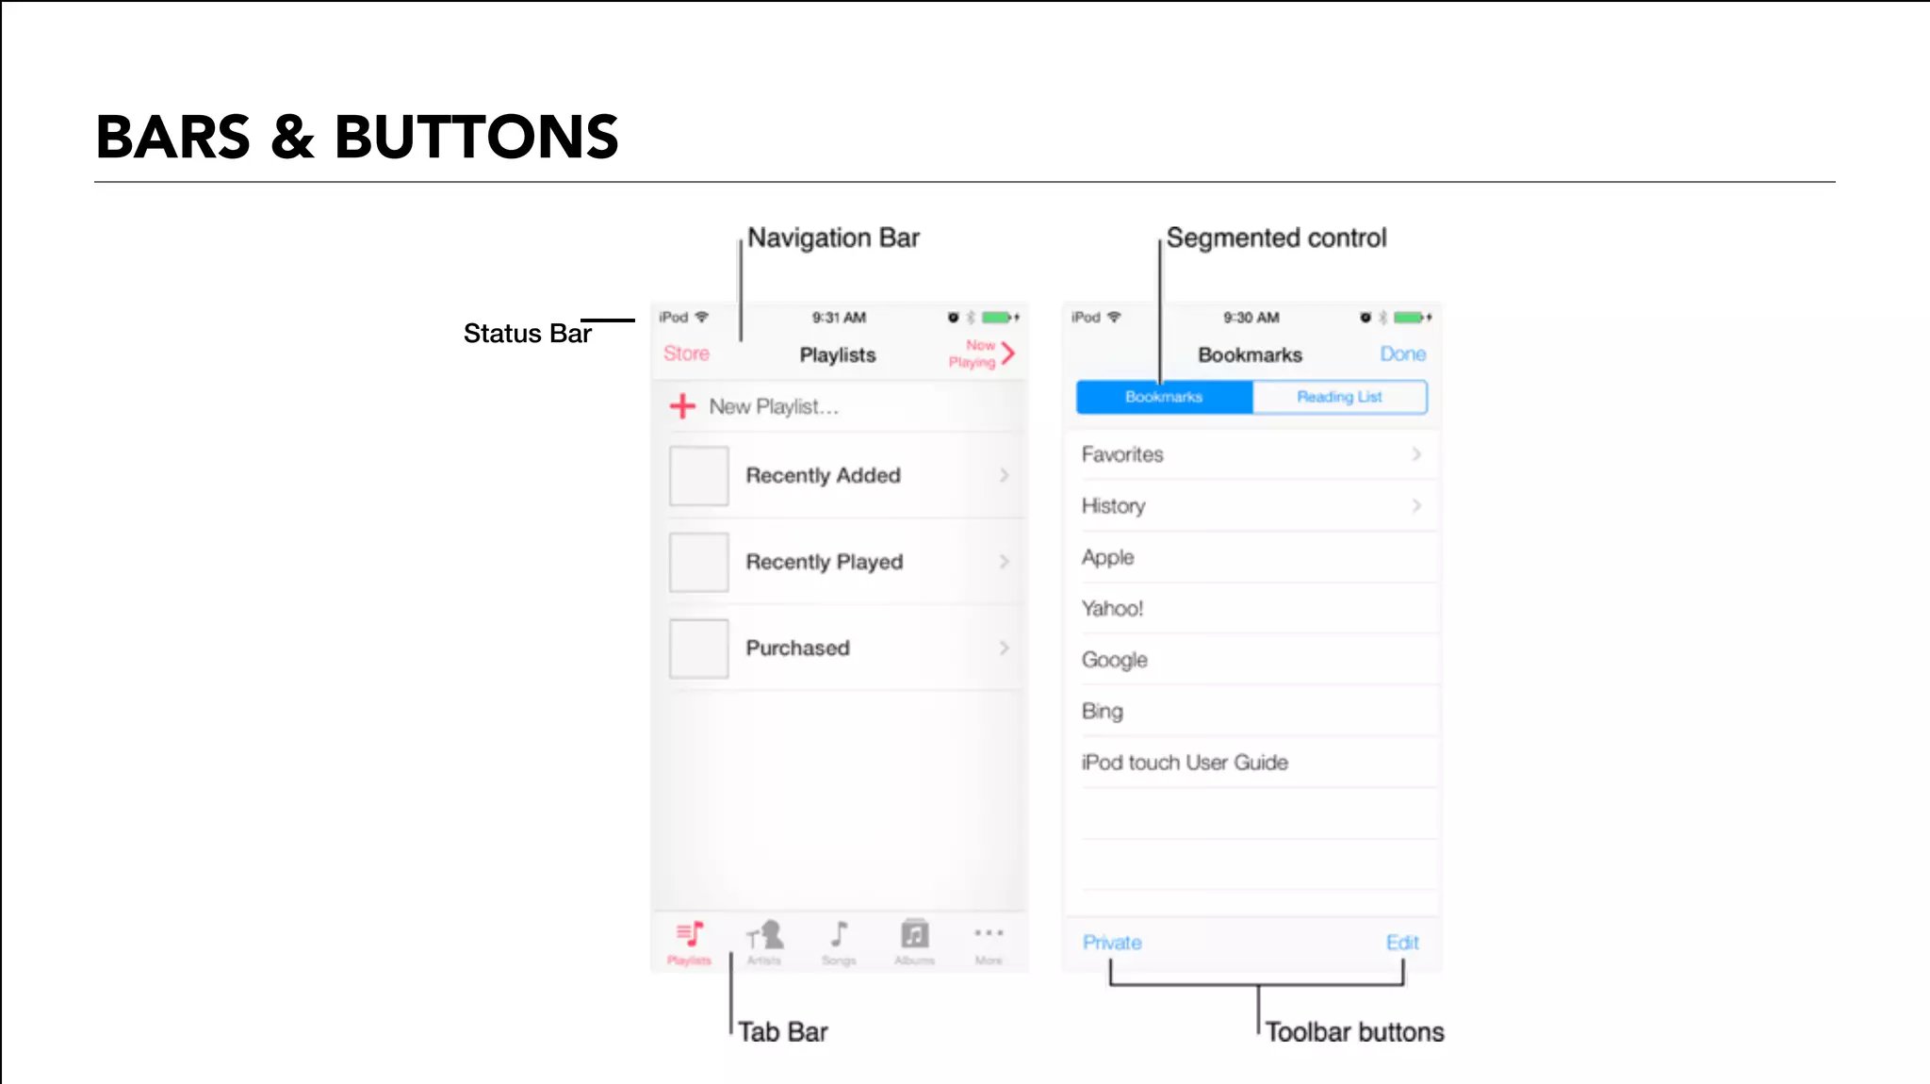Image resolution: width=1930 pixels, height=1084 pixels.
Task: Open the Yahoo! bookmark
Action: tap(1251, 609)
